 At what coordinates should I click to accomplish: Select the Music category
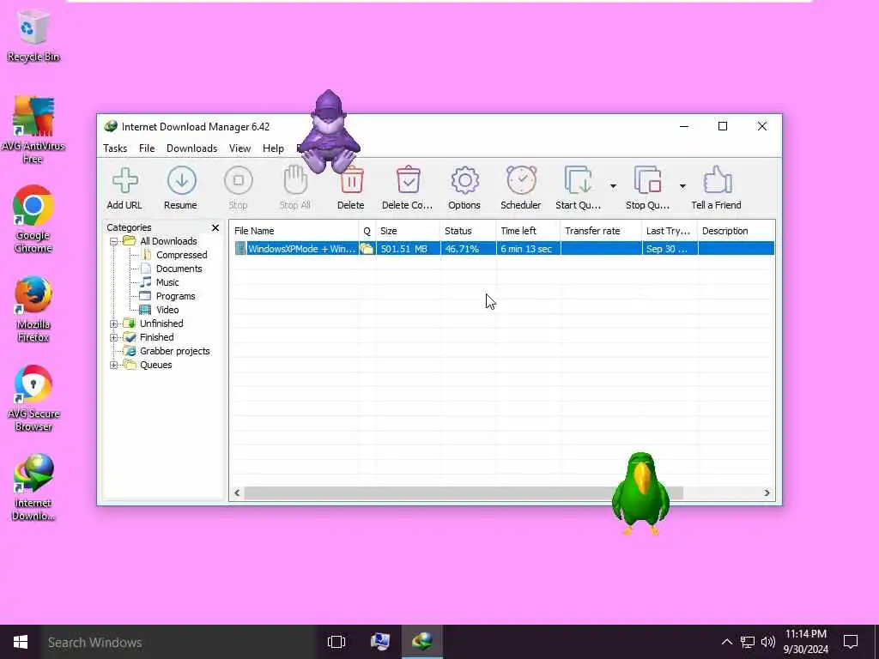pyautogui.click(x=167, y=282)
